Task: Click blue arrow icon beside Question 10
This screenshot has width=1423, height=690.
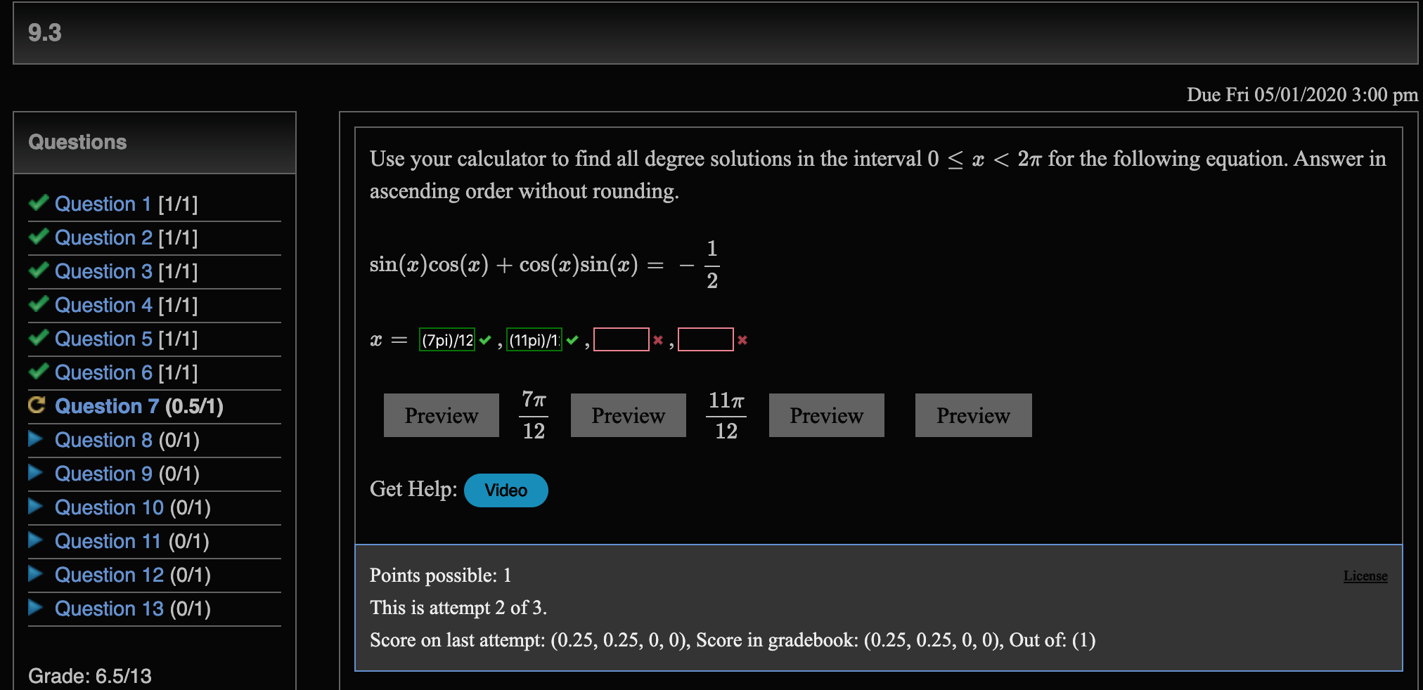Action: click(x=35, y=506)
